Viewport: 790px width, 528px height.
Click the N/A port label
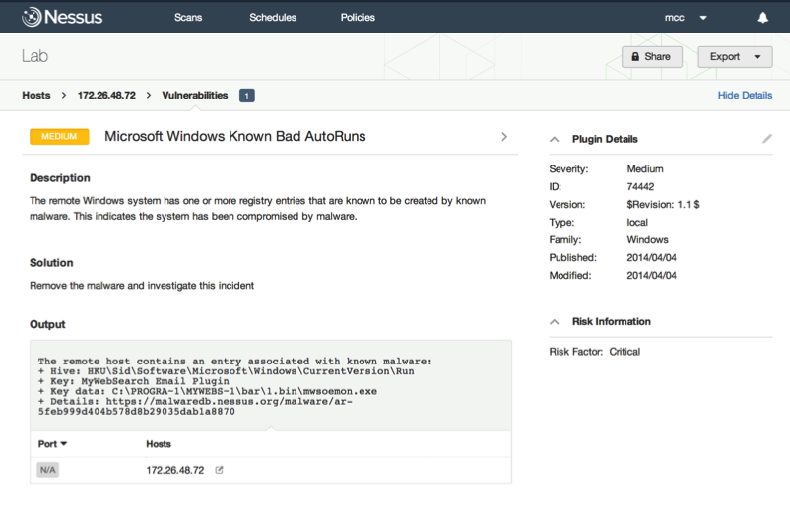point(48,470)
